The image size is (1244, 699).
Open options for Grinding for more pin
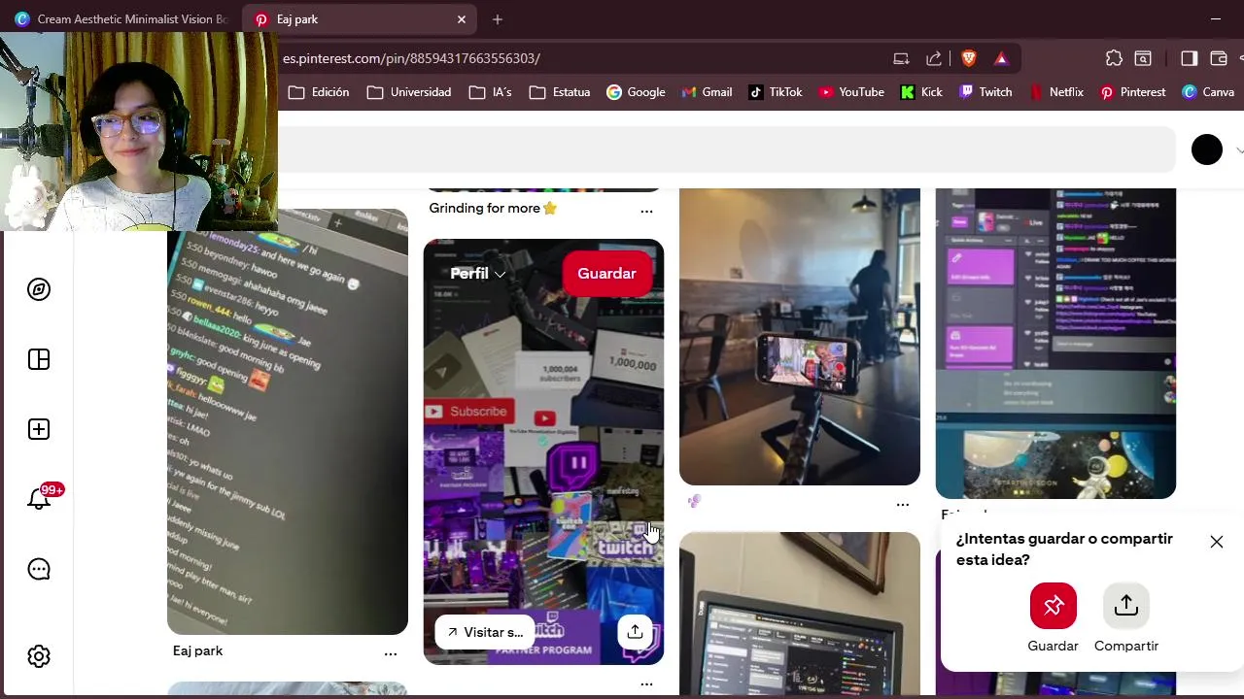[x=646, y=211]
